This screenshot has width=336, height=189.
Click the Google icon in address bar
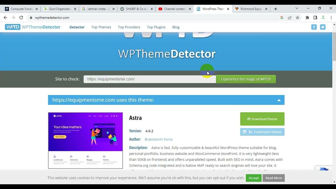[282, 18]
